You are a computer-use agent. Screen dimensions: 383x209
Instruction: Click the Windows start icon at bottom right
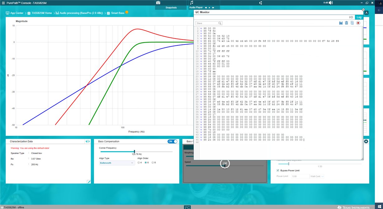(x=380, y=207)
